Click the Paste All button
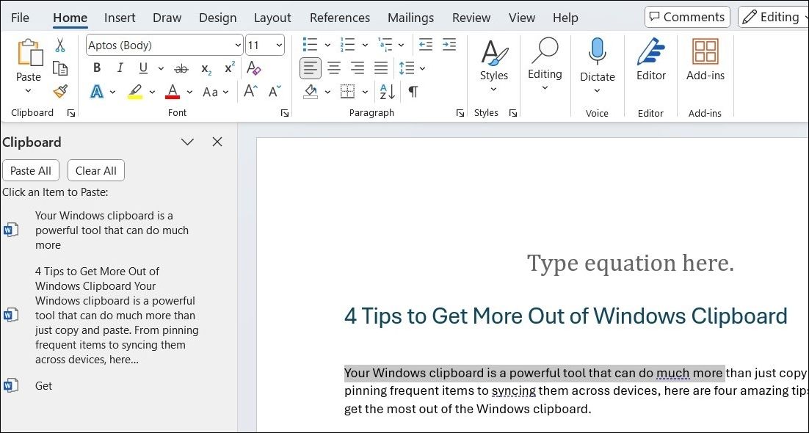This screenshot has height=433, width=809. (31, 170)
